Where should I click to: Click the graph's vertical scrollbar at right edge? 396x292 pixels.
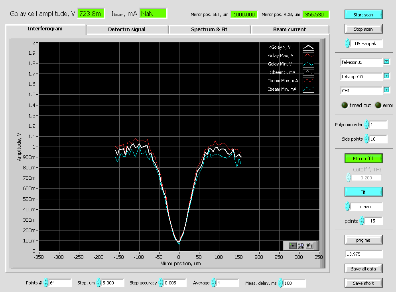click(323, 153)
